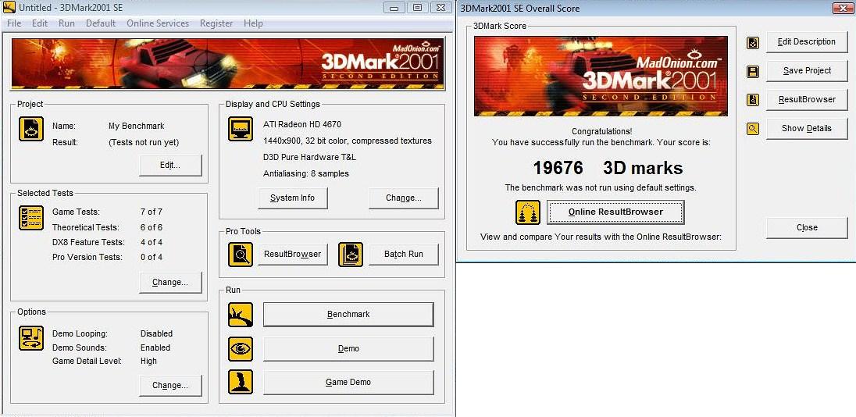The image size is (856, 417).
Task: Open System Info
Action: [x=292, y=198]
